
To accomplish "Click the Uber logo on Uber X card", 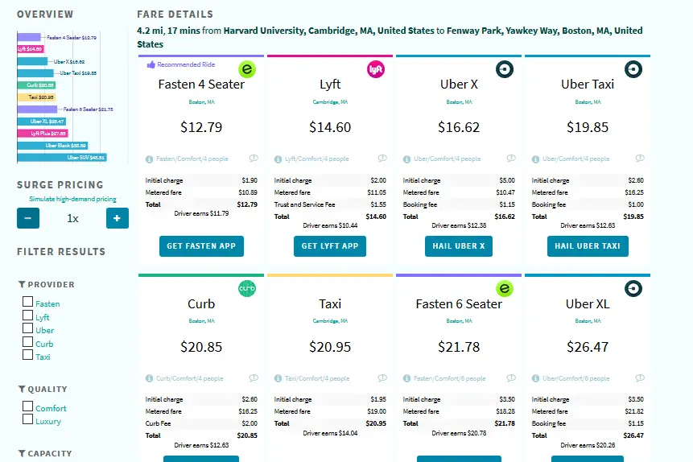I will (x=505, y=69).
